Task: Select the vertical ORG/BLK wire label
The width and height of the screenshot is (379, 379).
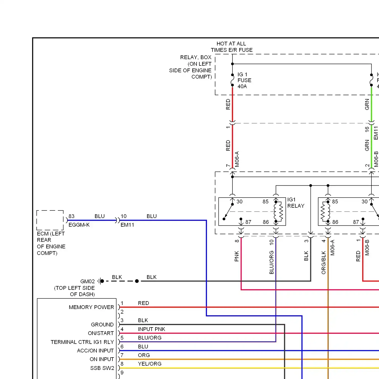Action: tap(324, 263)
